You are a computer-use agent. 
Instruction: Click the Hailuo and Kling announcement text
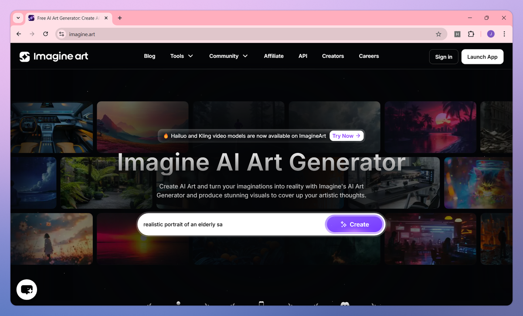[x=248, y=136]
